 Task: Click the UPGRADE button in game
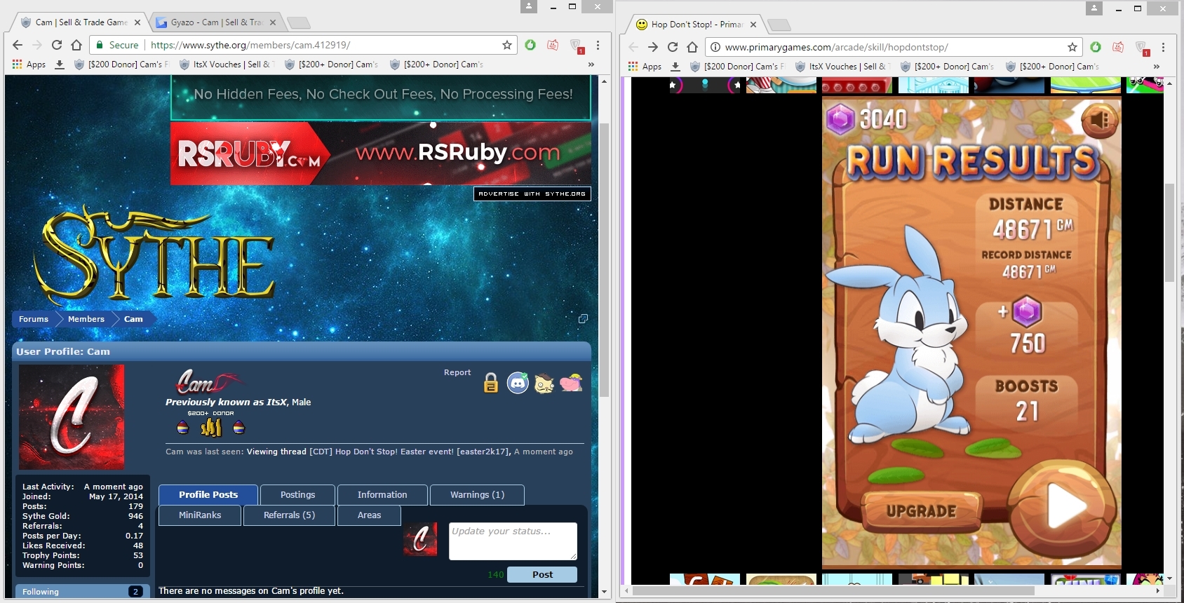coord(921,510)
